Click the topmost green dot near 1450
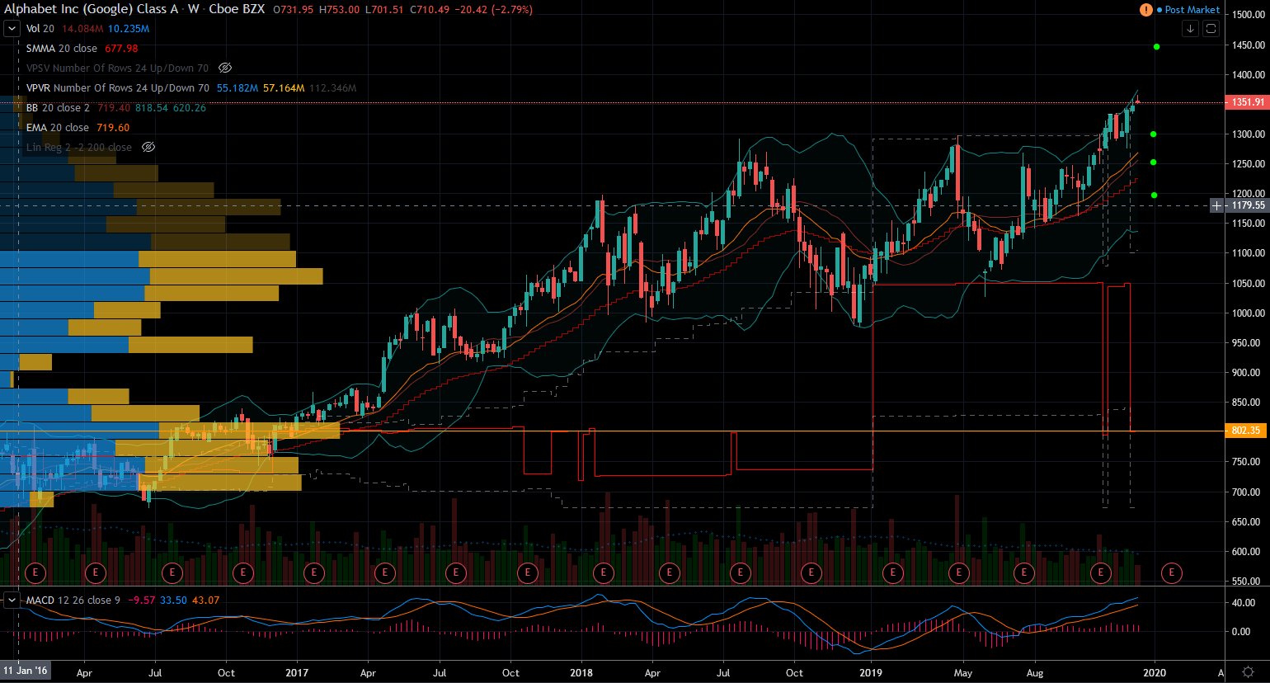 (1156, 47)
